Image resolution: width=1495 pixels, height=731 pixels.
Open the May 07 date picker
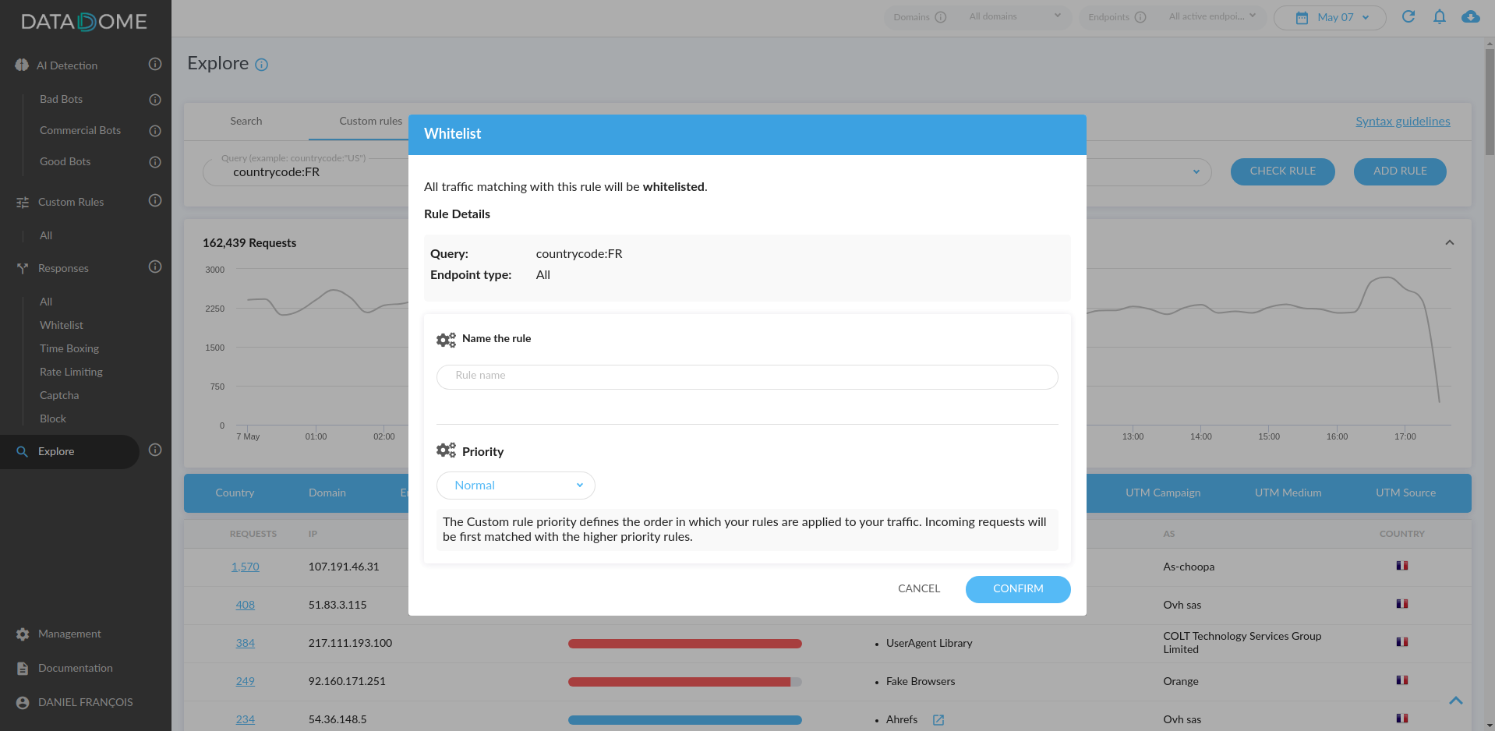click(x=1330, y=17)
